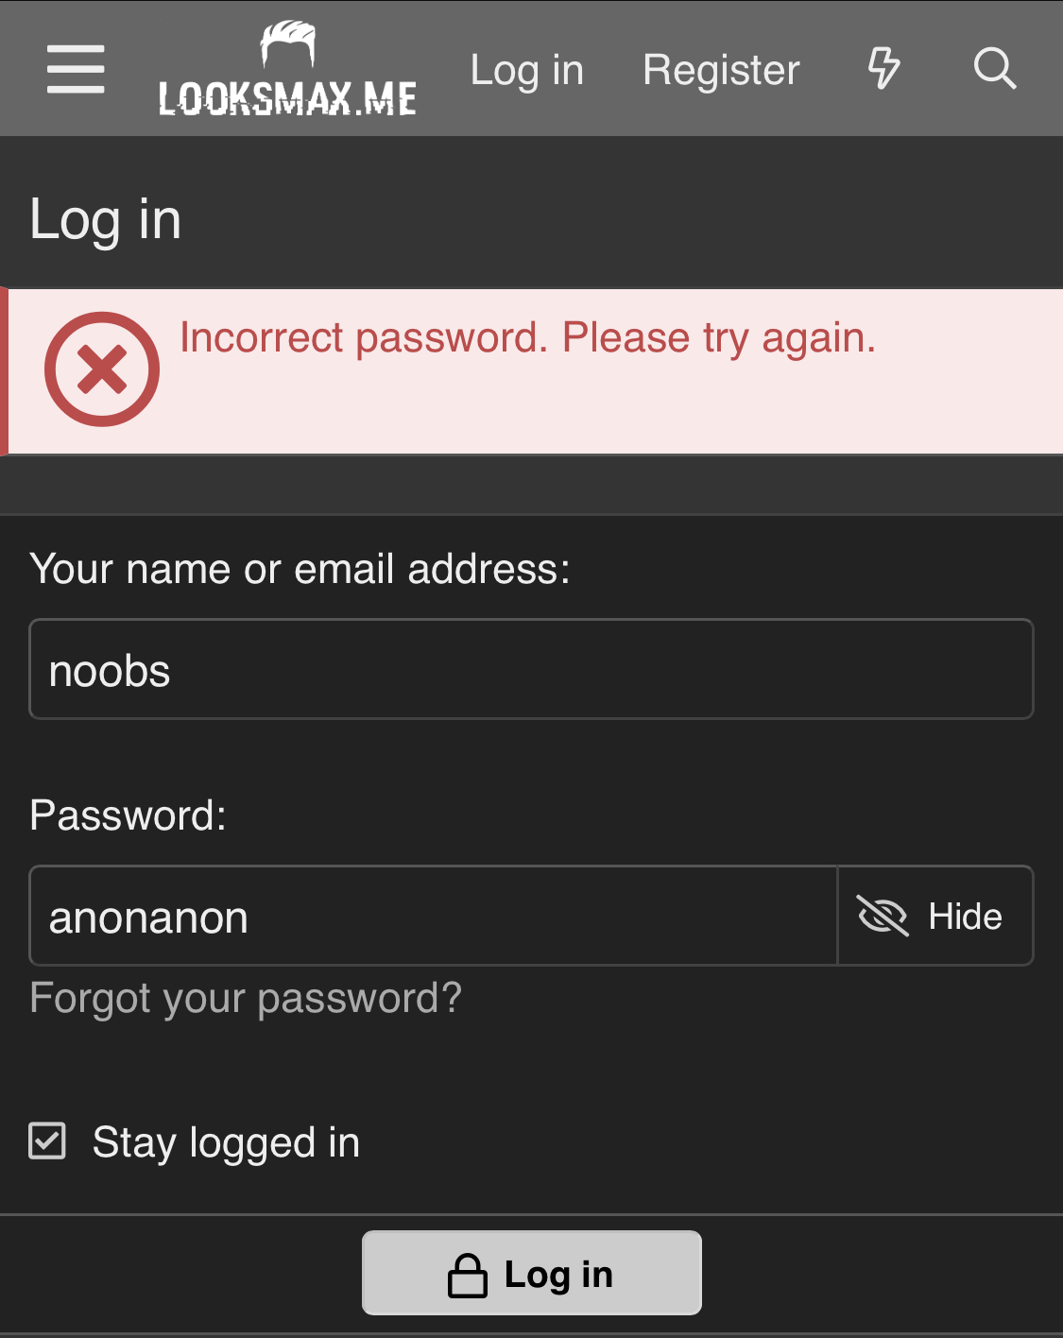Click the "Password:" field label
Screen dimensions: 1063x1338
[x=128, y=815]
